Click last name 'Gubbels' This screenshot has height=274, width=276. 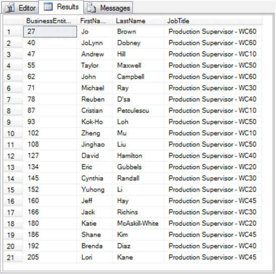(x=129, y=167)
